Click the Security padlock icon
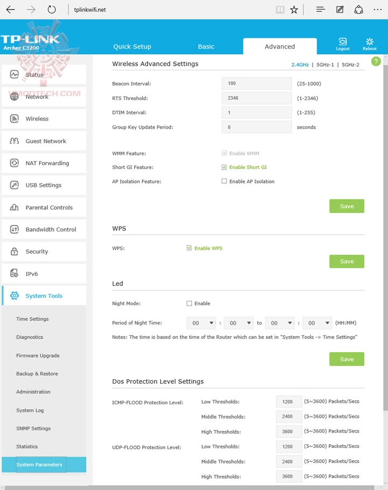This screenshot has height=490, width=388. click(15, 251)
